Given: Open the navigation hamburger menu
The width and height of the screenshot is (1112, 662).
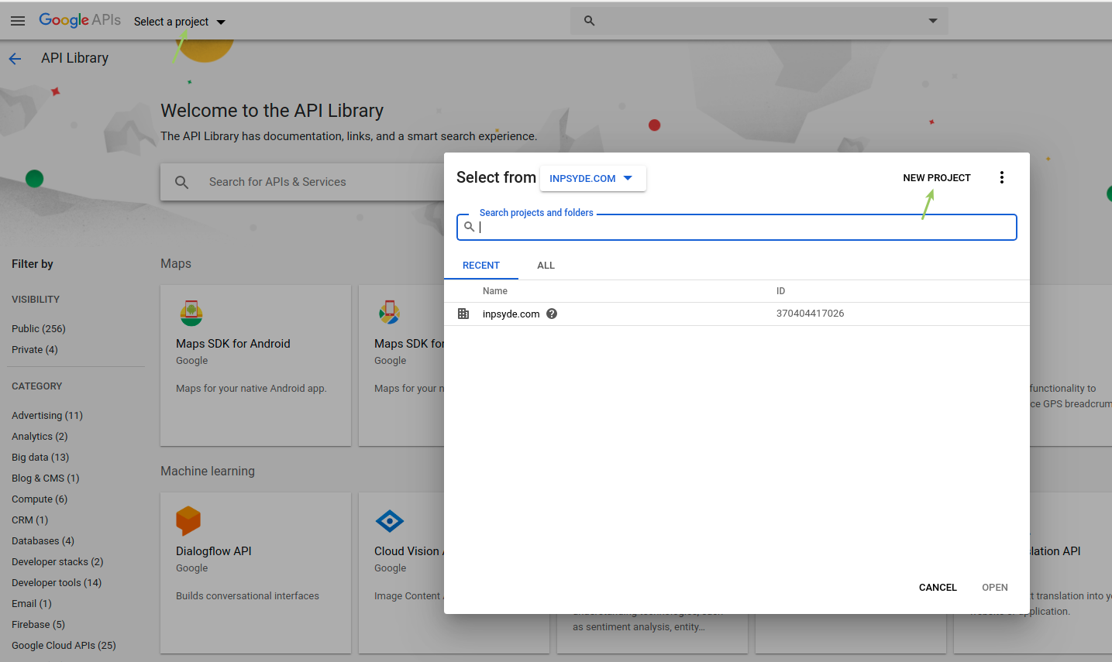Looking at the screenshot, I should point(18,21).
